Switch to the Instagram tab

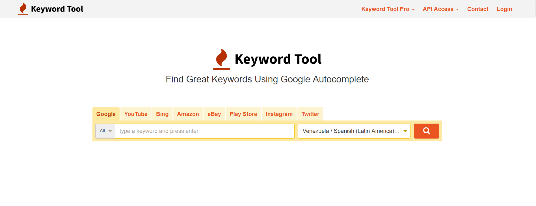click(279, 114)
